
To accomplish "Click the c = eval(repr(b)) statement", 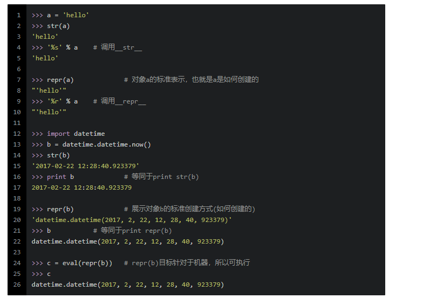I will coord(79,263).
